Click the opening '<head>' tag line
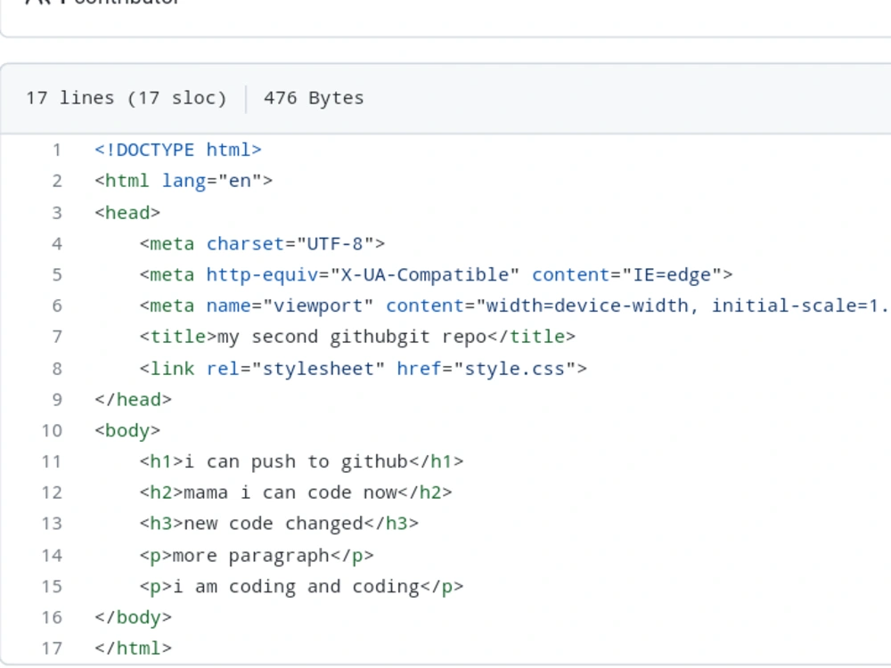The image size is (891, 668). point(127,213)
